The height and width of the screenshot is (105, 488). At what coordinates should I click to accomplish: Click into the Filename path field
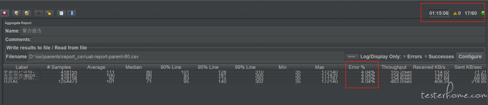[x=186, y=57]
